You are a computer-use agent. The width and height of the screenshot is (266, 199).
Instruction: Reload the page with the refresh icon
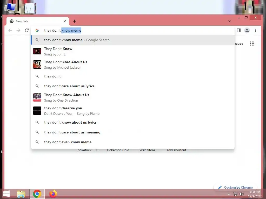click(27, 31)
